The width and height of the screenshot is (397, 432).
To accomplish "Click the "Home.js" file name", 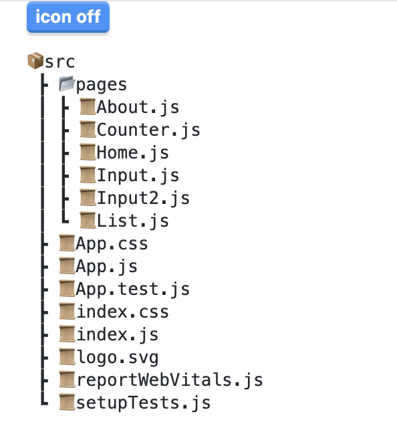I will pos(133,153).
